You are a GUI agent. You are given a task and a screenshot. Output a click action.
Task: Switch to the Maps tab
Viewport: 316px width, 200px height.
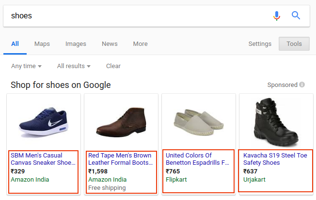click(x=42, y=44)
